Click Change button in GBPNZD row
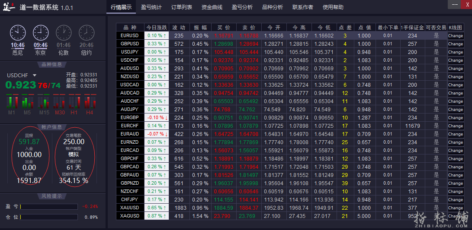The width and height of the screenshot is (472, 230). pos(456,183)
